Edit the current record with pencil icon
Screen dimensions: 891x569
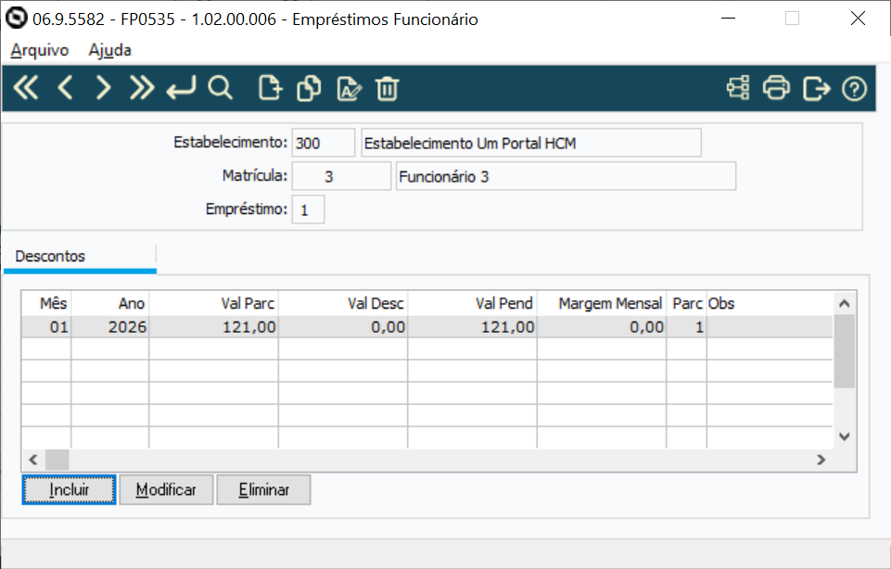(349, 89)
